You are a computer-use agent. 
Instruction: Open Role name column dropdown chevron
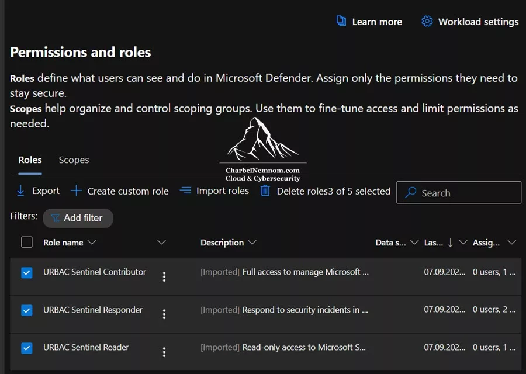tap(92, 242)
